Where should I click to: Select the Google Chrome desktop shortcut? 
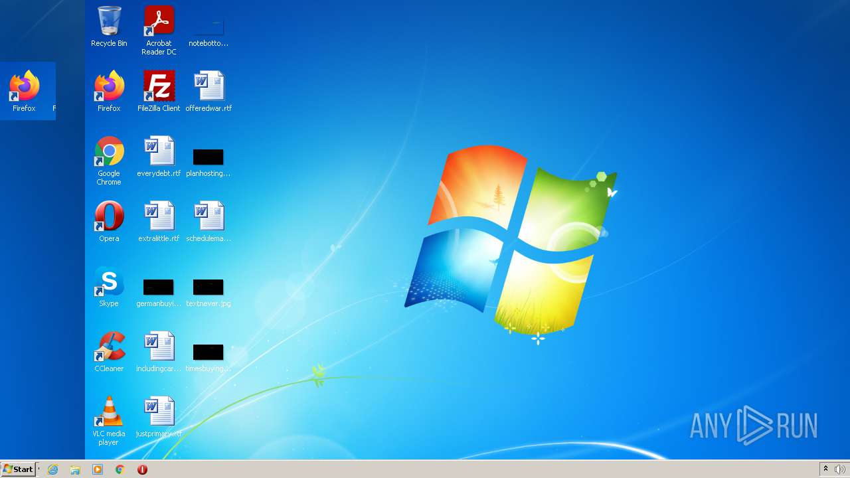(109, 161)
